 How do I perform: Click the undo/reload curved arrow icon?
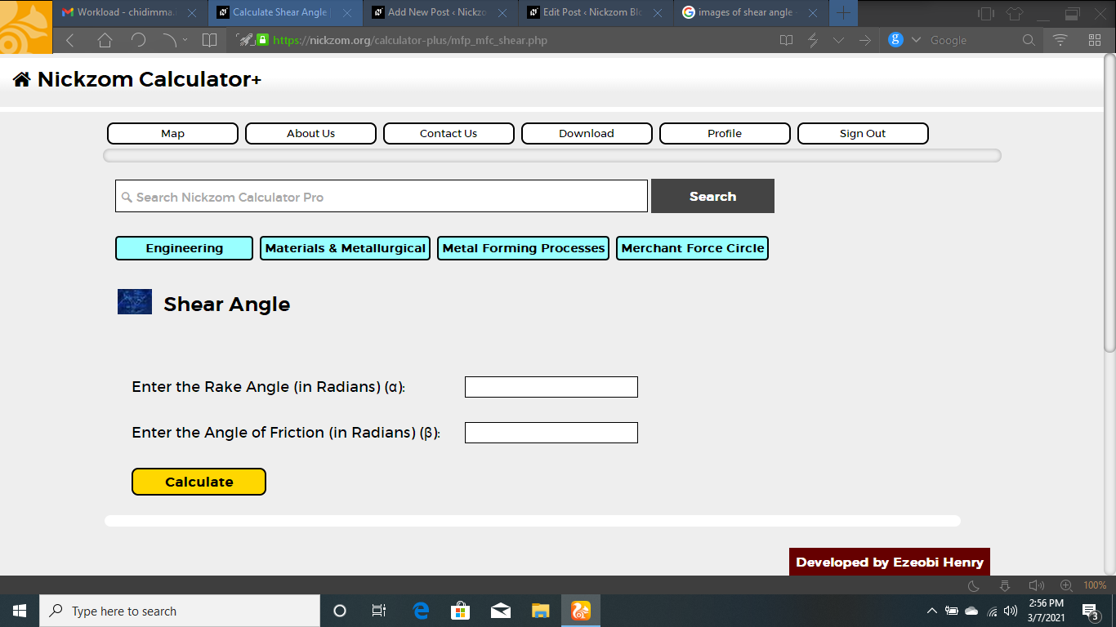coord(138,40)
